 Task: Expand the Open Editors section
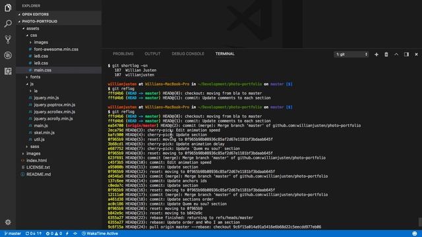59,14
